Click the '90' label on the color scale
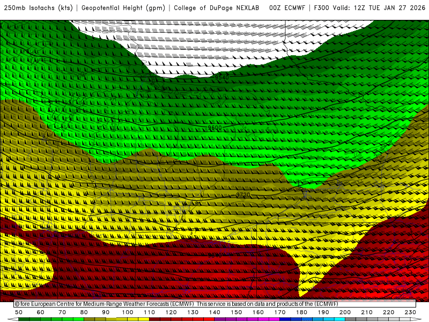429x322 pixels. (x=106, y=312)
